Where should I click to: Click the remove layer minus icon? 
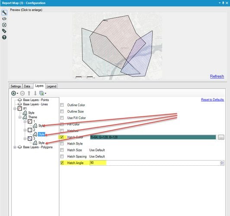click(x=22, y=93)
